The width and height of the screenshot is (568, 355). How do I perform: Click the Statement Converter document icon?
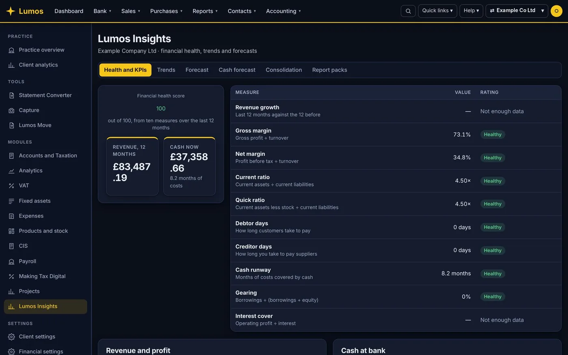[11, 95]
